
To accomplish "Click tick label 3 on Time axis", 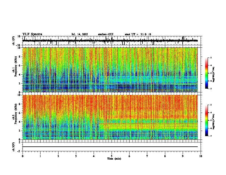I will pyautogui.click(x=76, y=156).
